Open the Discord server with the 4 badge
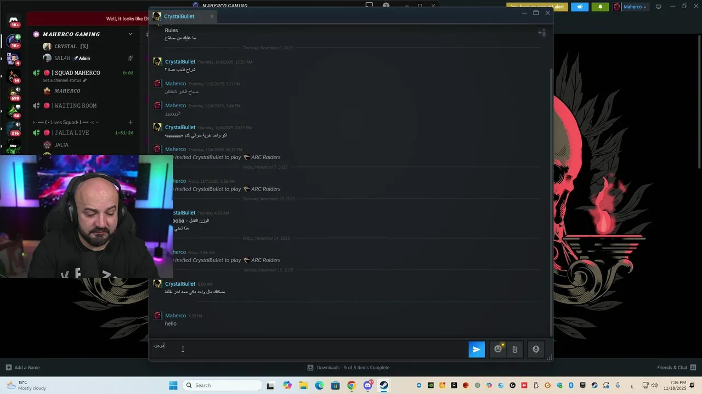Viewport: 702px width, 394px height. [x=14, y=57]
